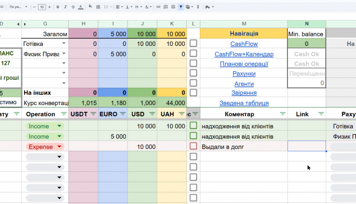Decrease font size with minus button
356x204 pixels.
point(34,7)
